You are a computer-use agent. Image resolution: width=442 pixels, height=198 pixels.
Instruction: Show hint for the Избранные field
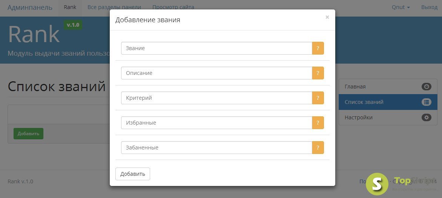tap(318, 123)
